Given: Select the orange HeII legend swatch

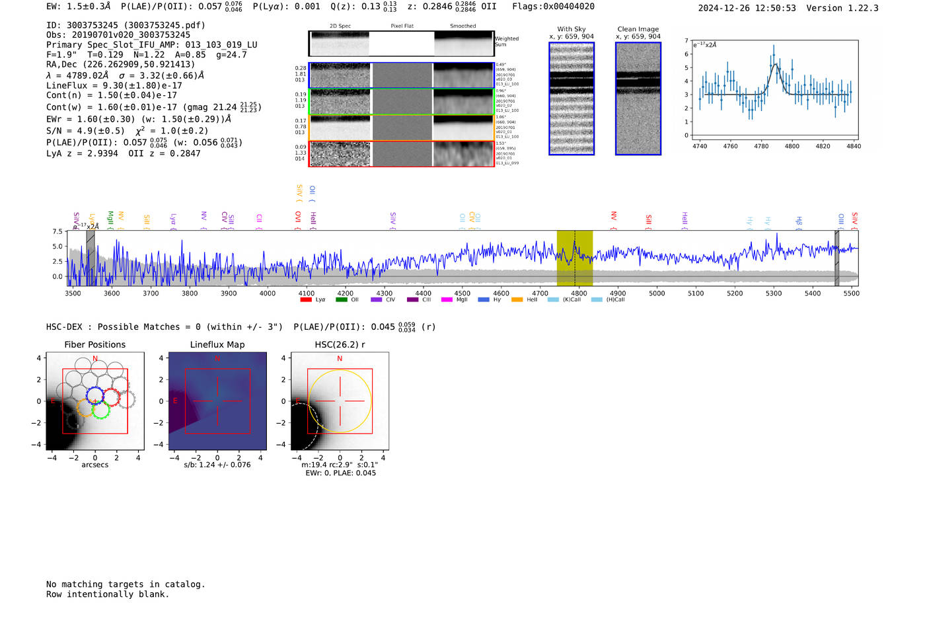Looking at the screenshot, I should point(517,300).
